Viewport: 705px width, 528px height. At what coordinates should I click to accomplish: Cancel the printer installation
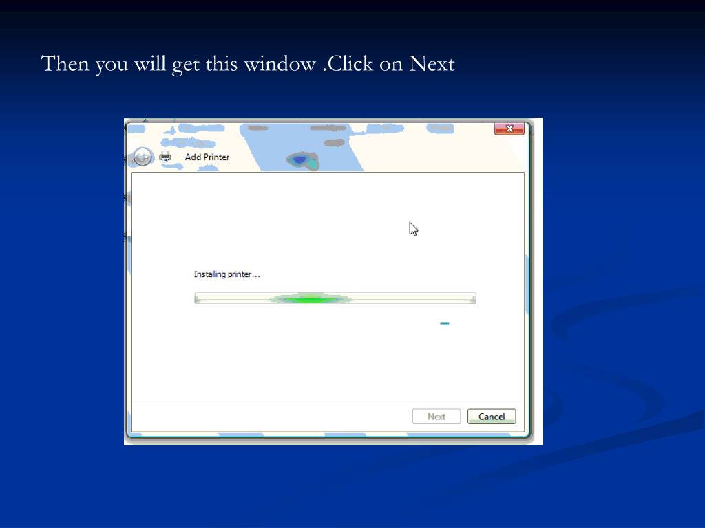(x=492, y=417)
